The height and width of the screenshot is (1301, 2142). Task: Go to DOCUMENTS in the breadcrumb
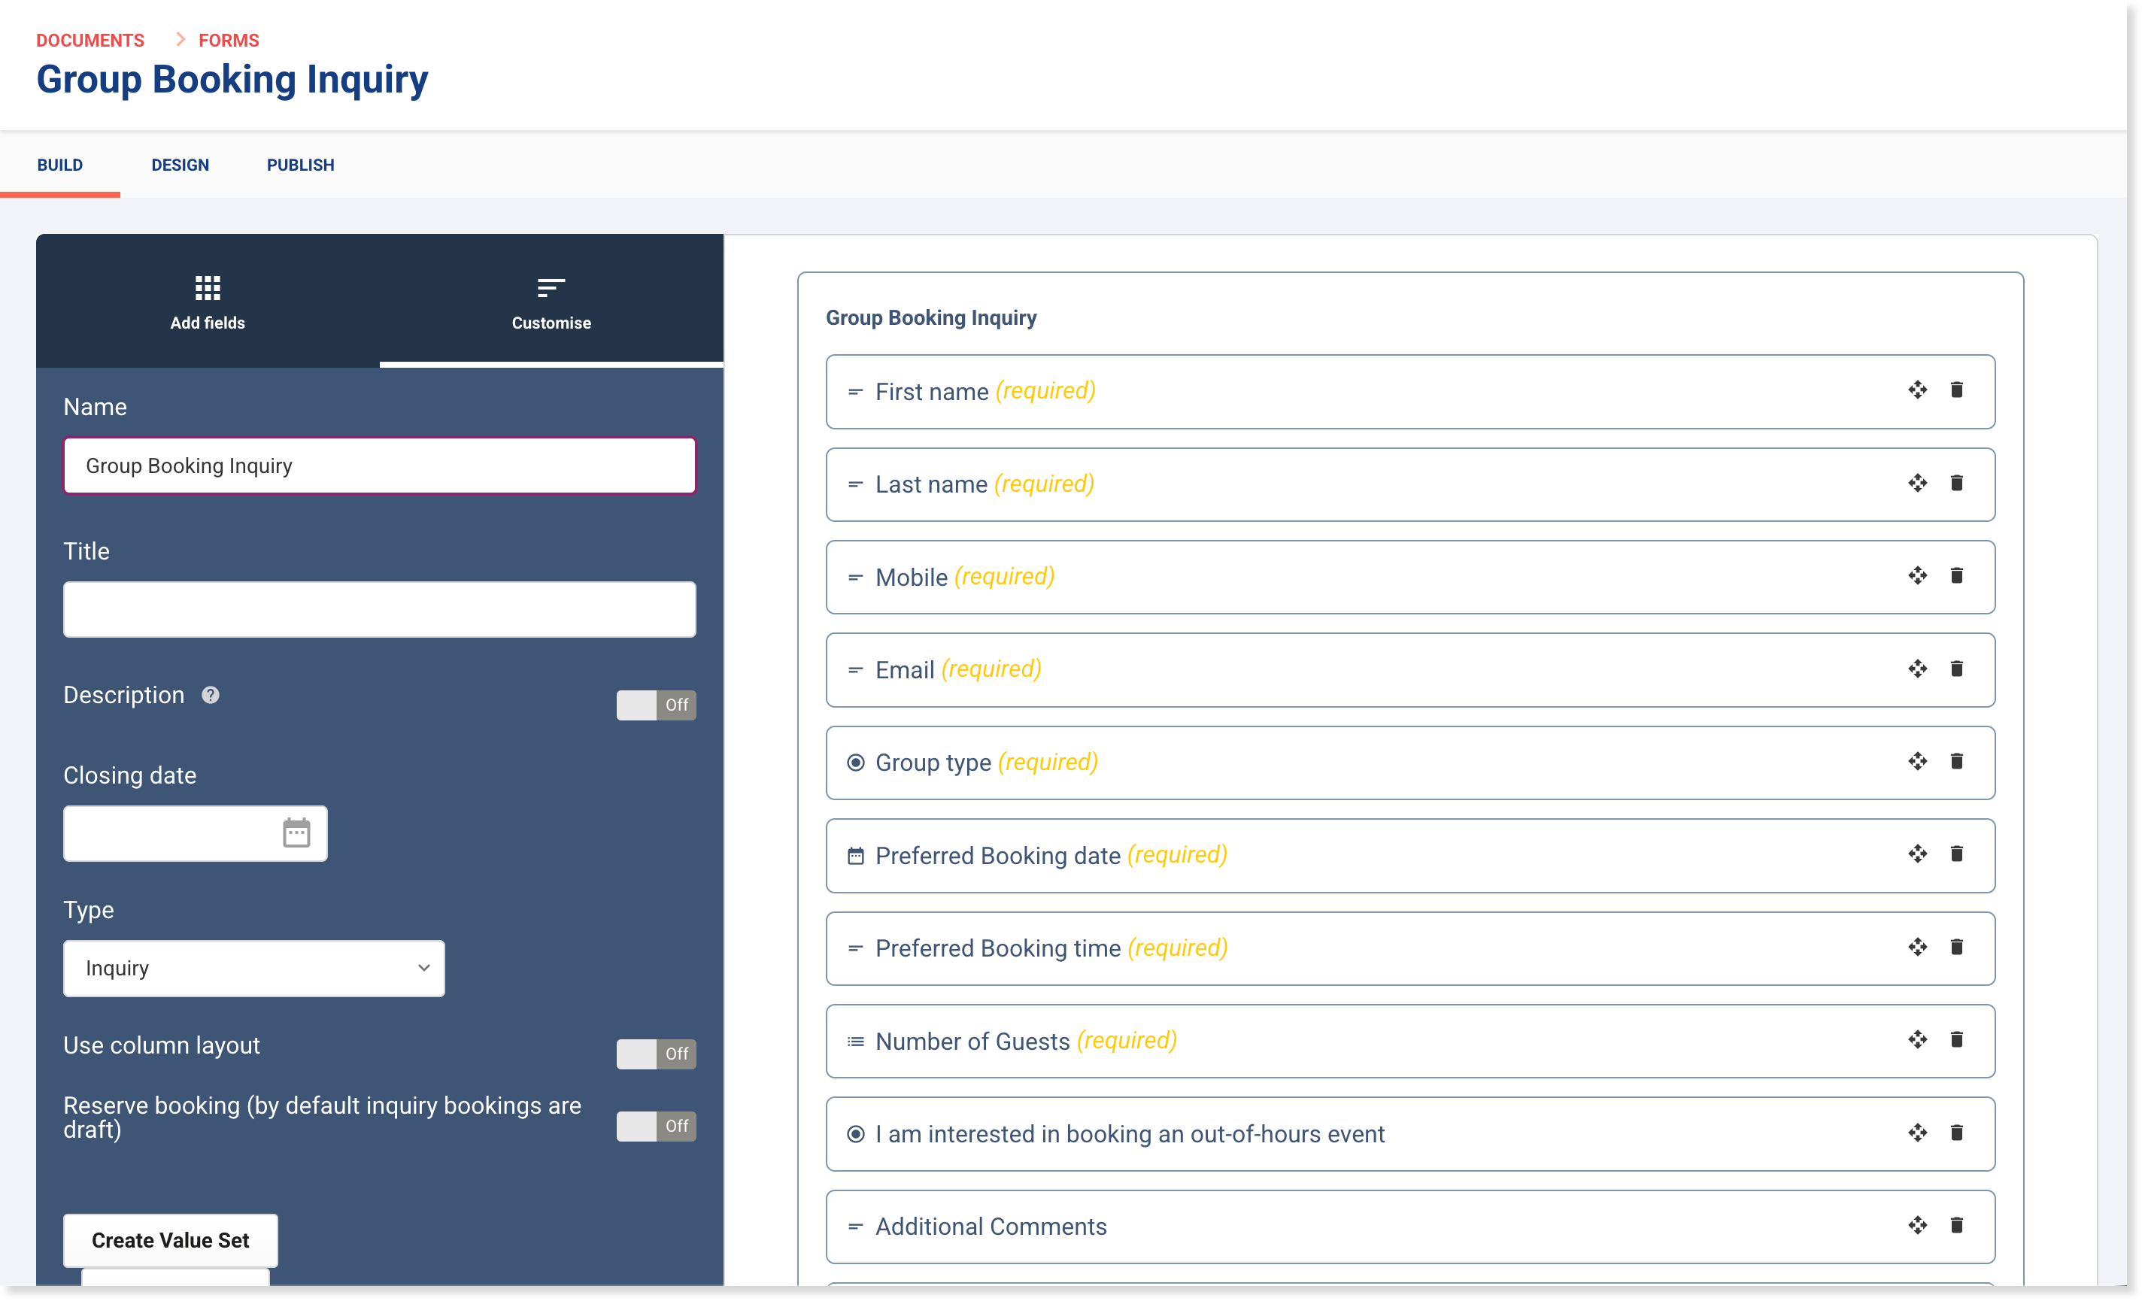tap(90, 40)
